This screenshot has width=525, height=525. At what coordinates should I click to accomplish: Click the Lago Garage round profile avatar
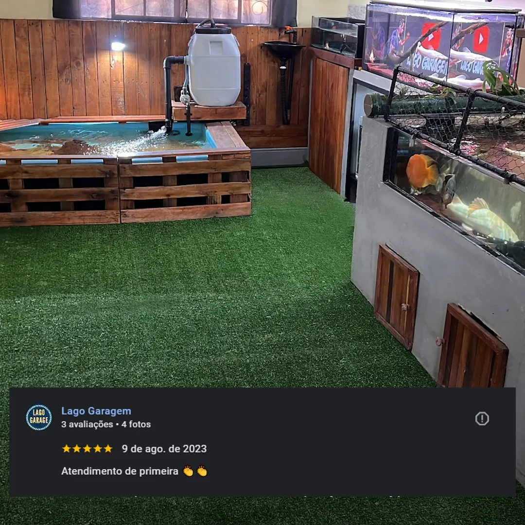[39, 417]
